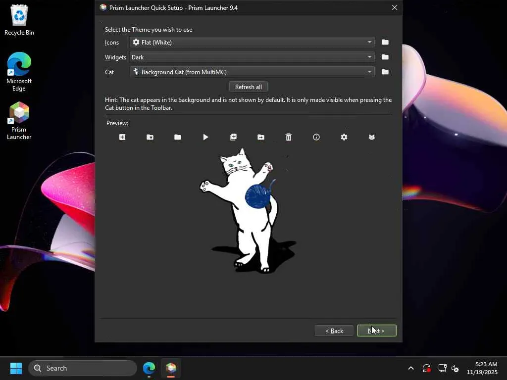Viewport: 507px width, 380px height.
Task: Click the cat preview image
Action: [248, 210]
